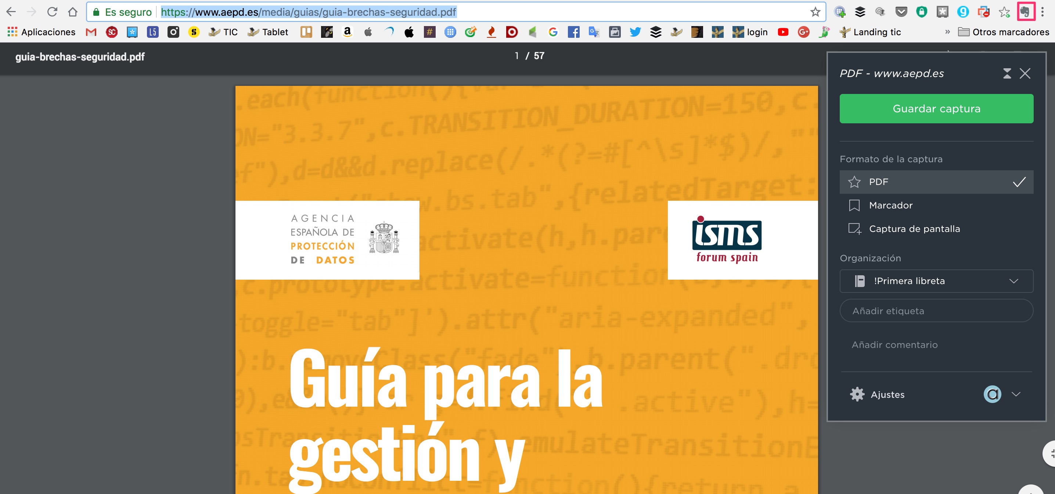Open the Gmail bookmark
The width and height of the screenshot is (1055, 494).
[91, 32]
